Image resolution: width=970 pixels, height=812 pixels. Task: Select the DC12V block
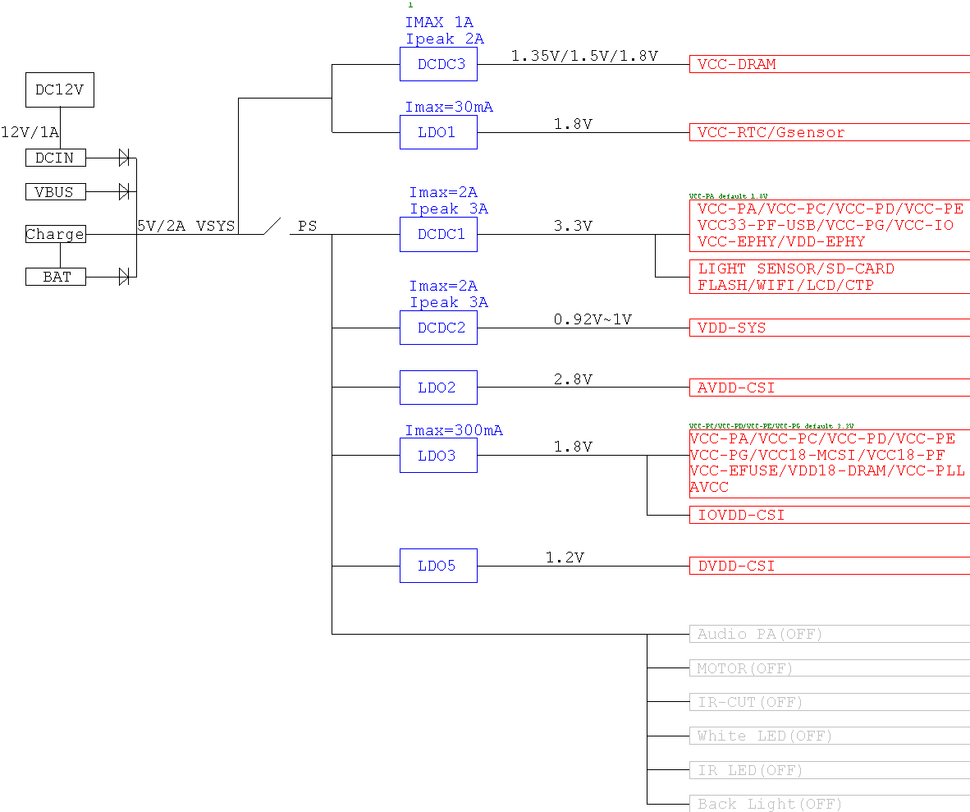(59, 89)
